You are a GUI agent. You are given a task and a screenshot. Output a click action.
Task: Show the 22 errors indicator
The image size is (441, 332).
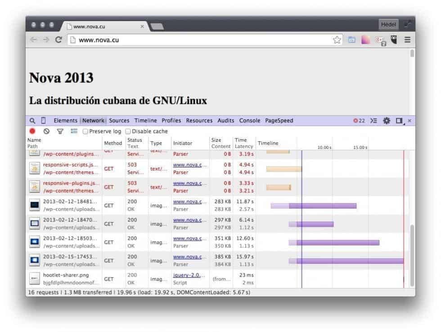359,121
